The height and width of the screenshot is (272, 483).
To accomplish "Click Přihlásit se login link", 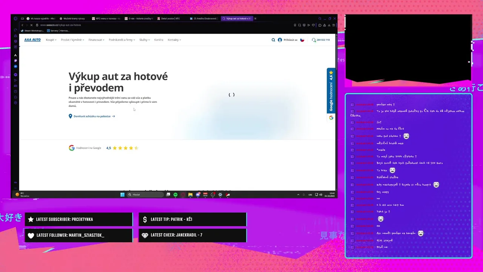I will coord(291,40).
